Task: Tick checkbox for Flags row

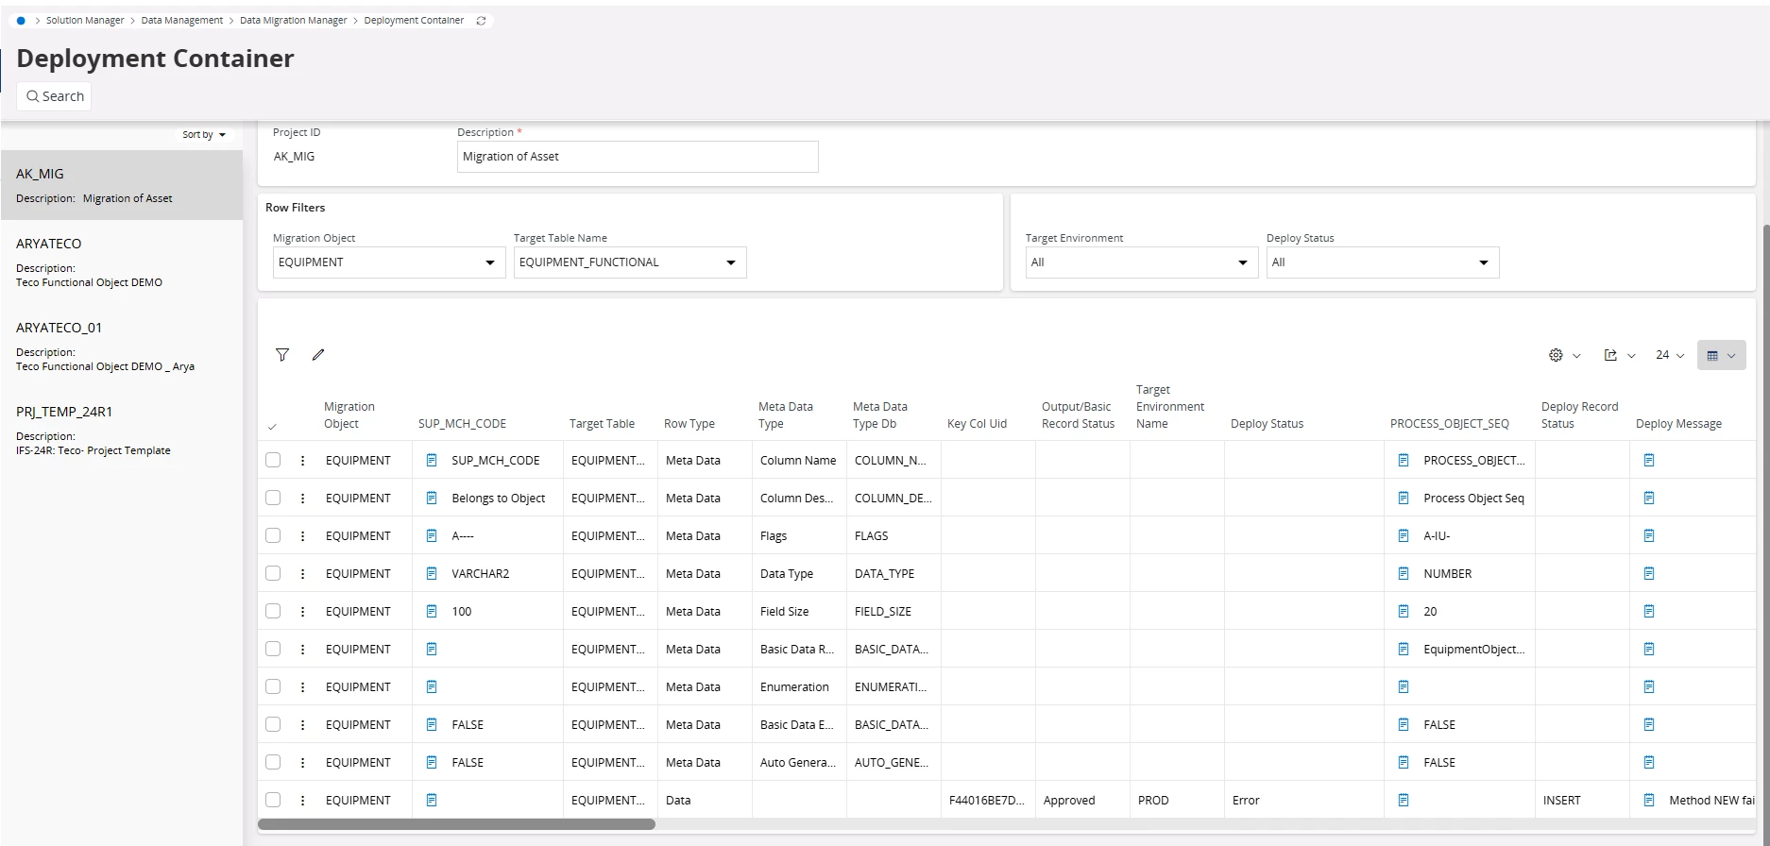Action: (273, 535)
